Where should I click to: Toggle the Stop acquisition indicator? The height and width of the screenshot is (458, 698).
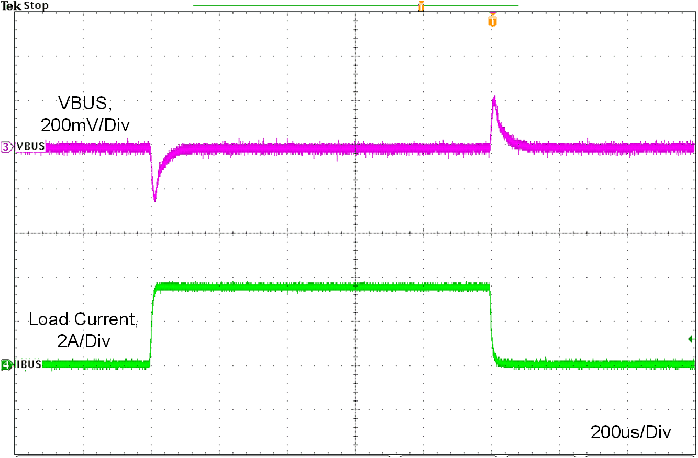(x=36, y=6)
